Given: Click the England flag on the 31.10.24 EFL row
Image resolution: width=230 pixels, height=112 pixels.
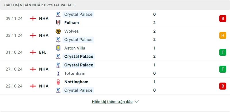Looking at the screenshot, I should point(33,52).
